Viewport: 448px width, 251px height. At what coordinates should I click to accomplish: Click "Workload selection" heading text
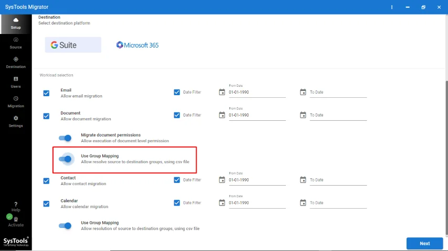pos(56,75)
